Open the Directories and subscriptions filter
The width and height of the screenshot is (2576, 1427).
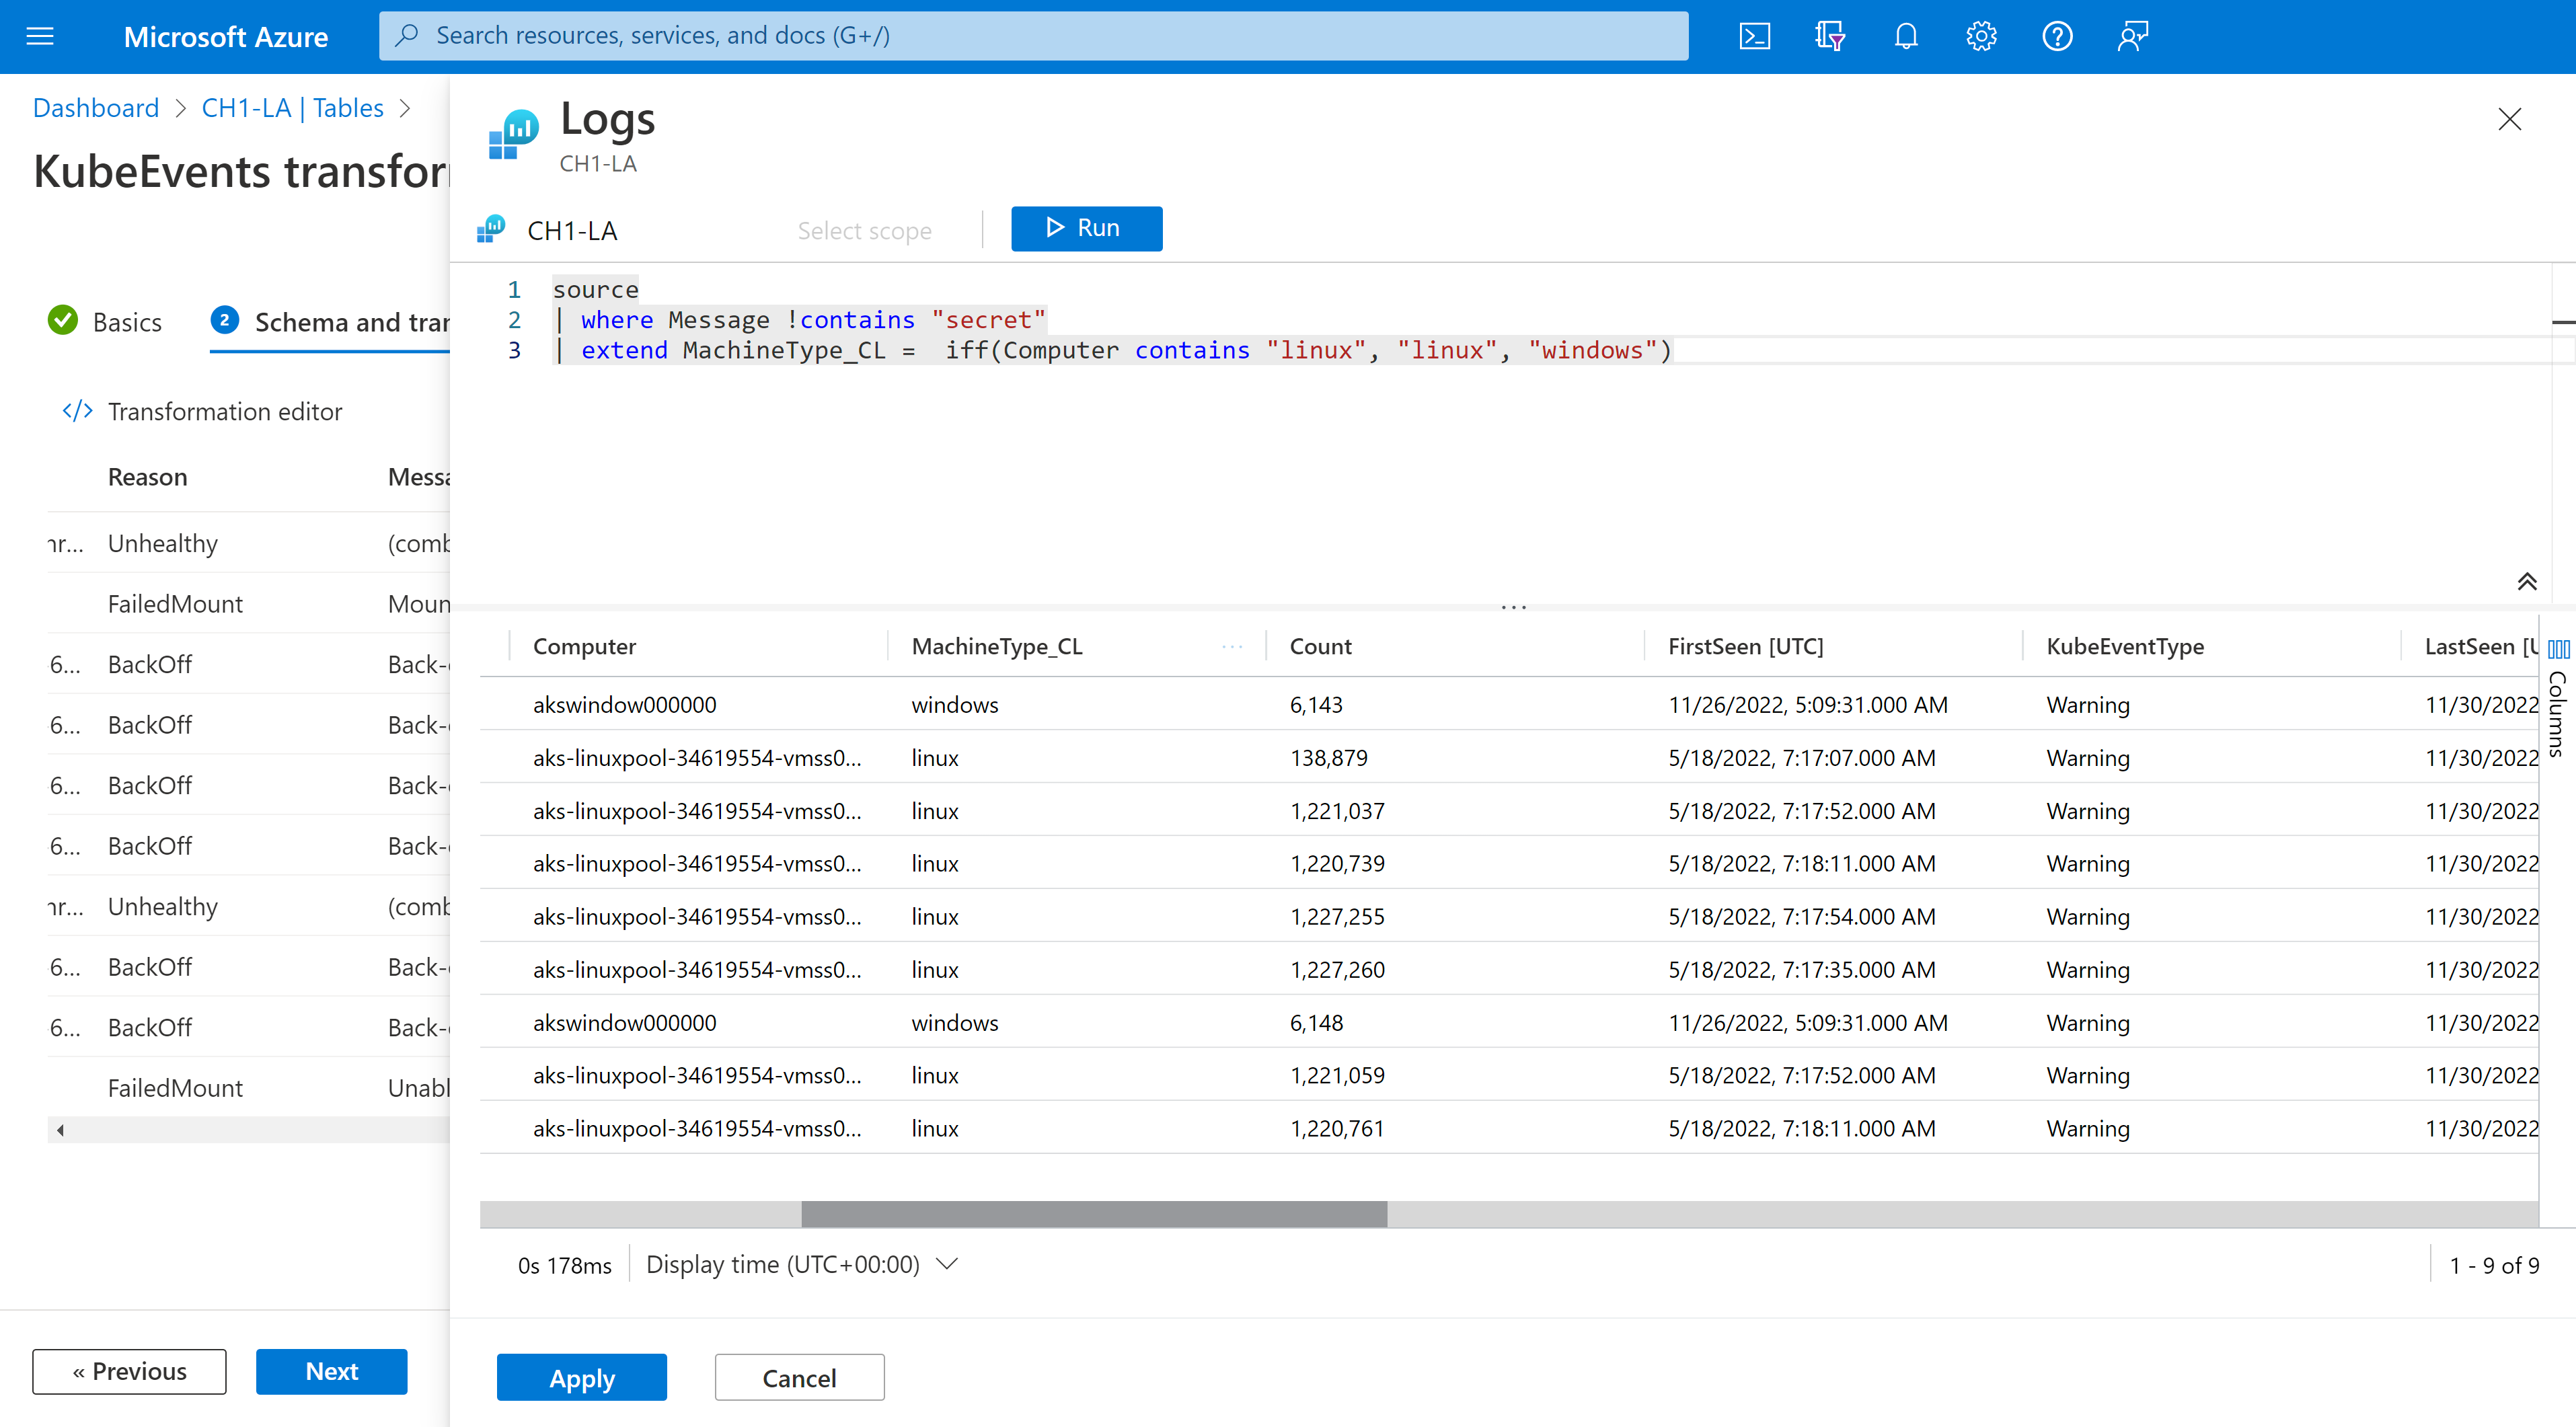pos(1830,36)
